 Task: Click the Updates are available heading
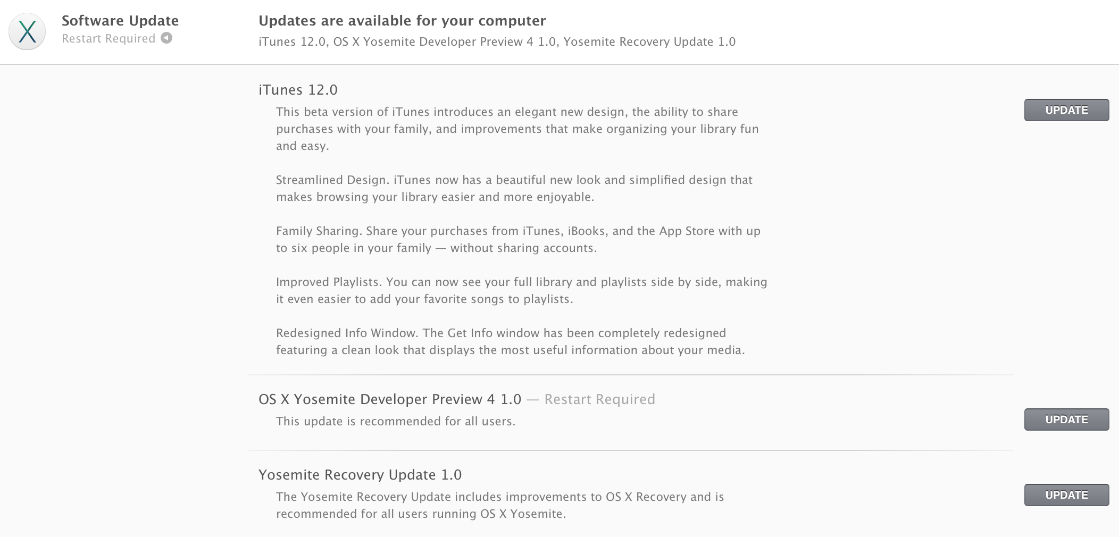coord(402,21)
